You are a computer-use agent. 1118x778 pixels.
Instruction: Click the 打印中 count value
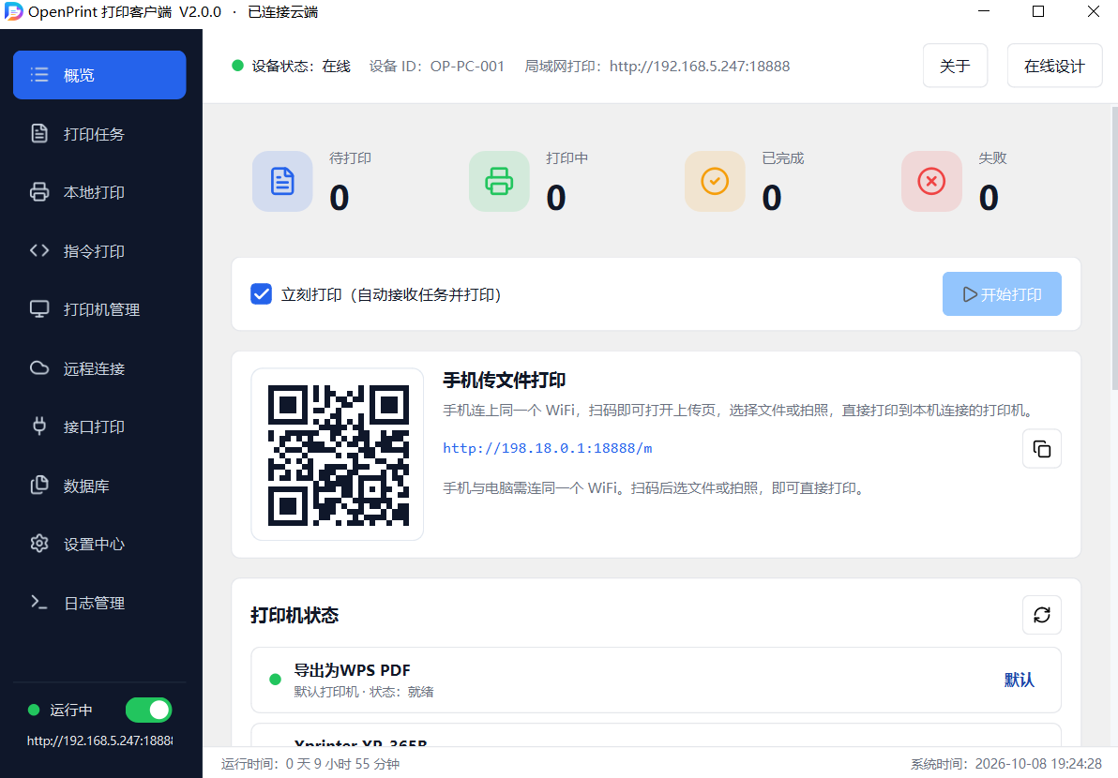tap(556, 198)
